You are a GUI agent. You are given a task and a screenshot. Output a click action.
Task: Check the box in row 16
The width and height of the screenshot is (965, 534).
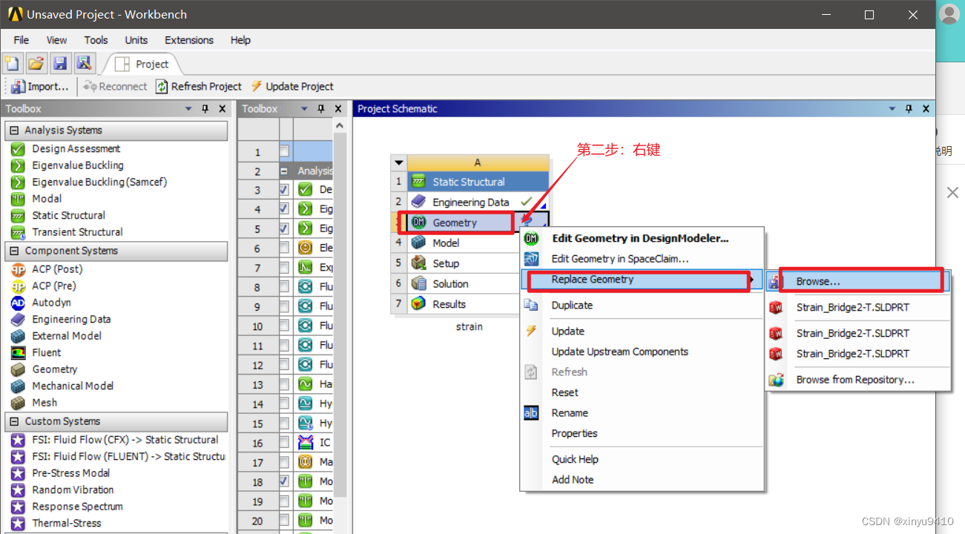284,443
